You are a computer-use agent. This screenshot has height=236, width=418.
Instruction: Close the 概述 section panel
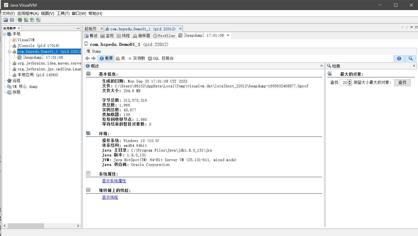point(322,66)
